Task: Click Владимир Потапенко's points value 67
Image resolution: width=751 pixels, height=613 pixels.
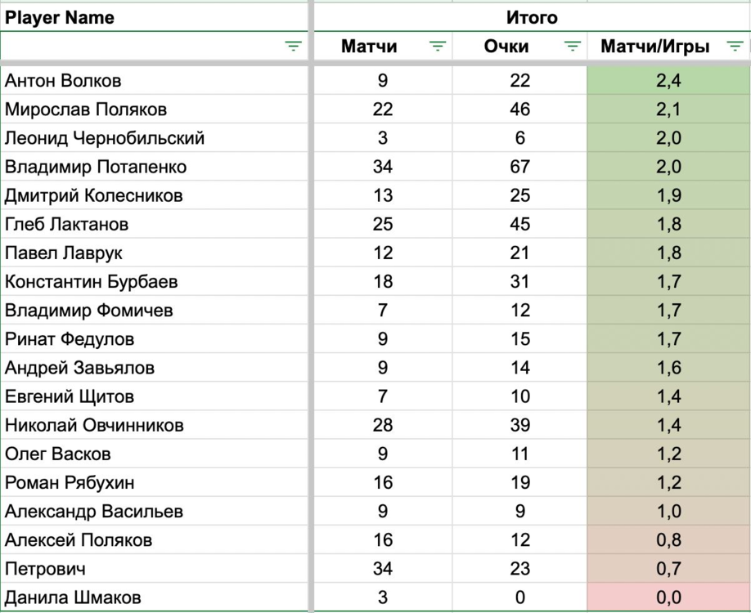Action: [x=519, y=167]
